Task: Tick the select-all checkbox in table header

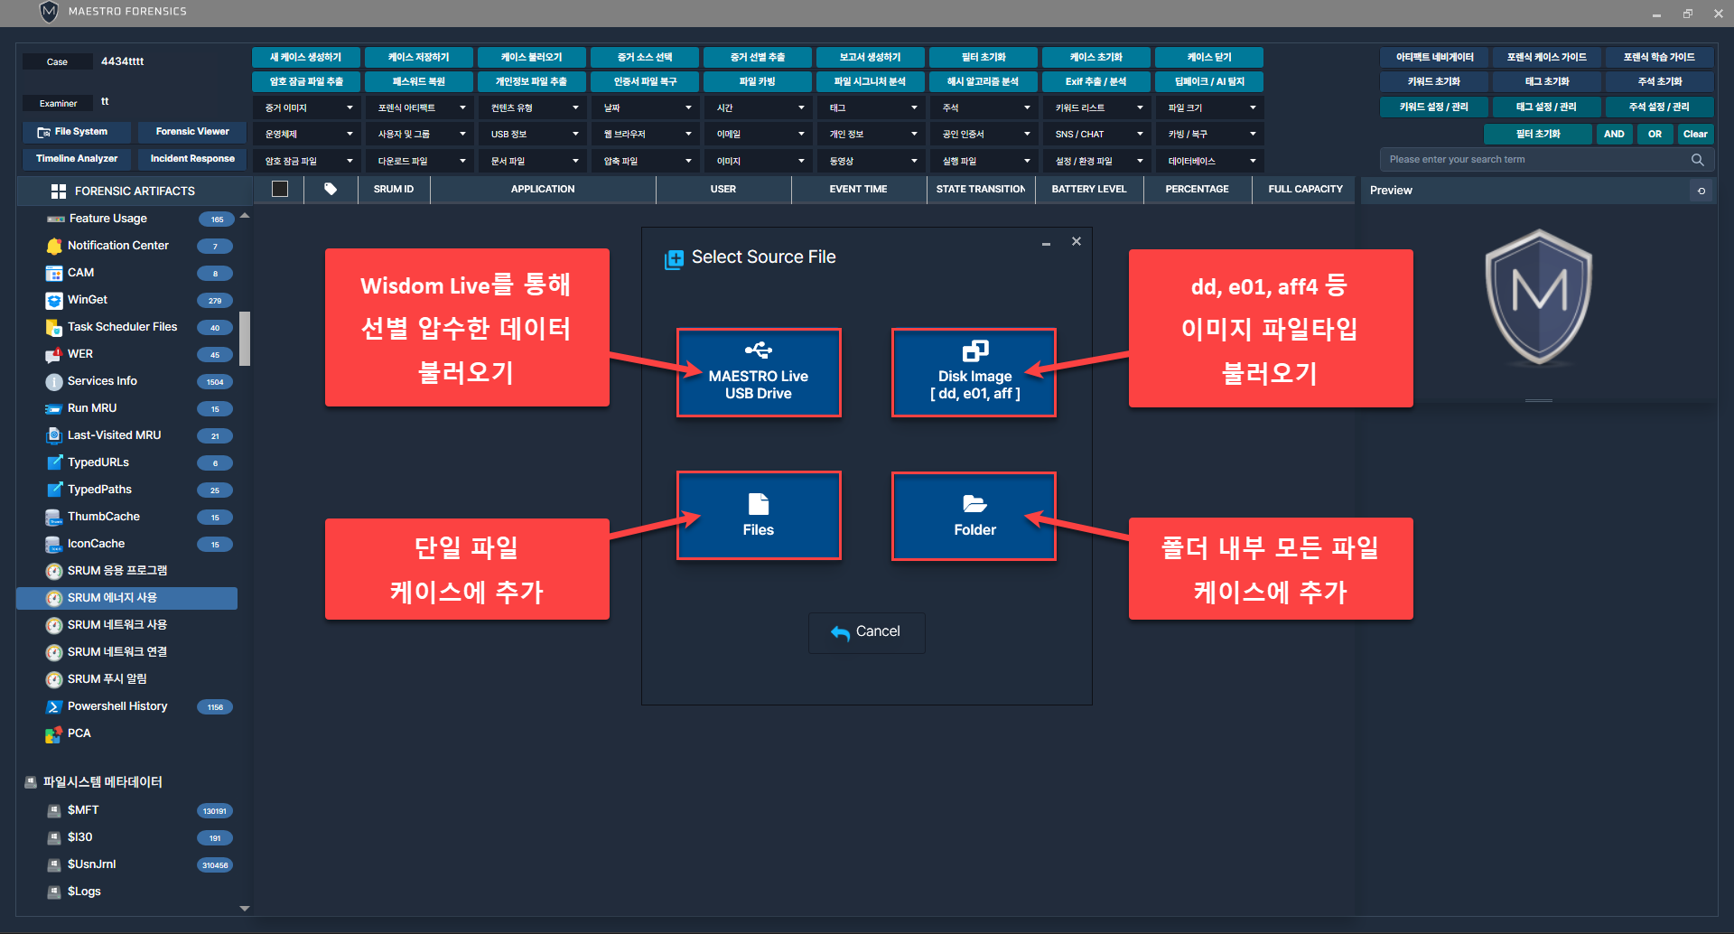Action: (x=280, y=190)
